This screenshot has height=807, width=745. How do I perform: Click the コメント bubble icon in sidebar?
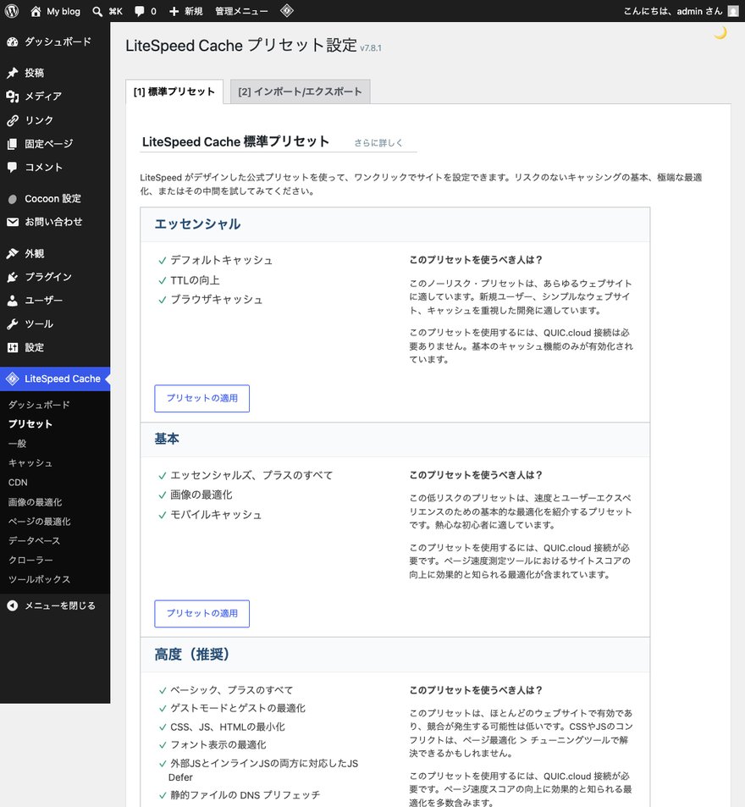click(x=13, y=168)
